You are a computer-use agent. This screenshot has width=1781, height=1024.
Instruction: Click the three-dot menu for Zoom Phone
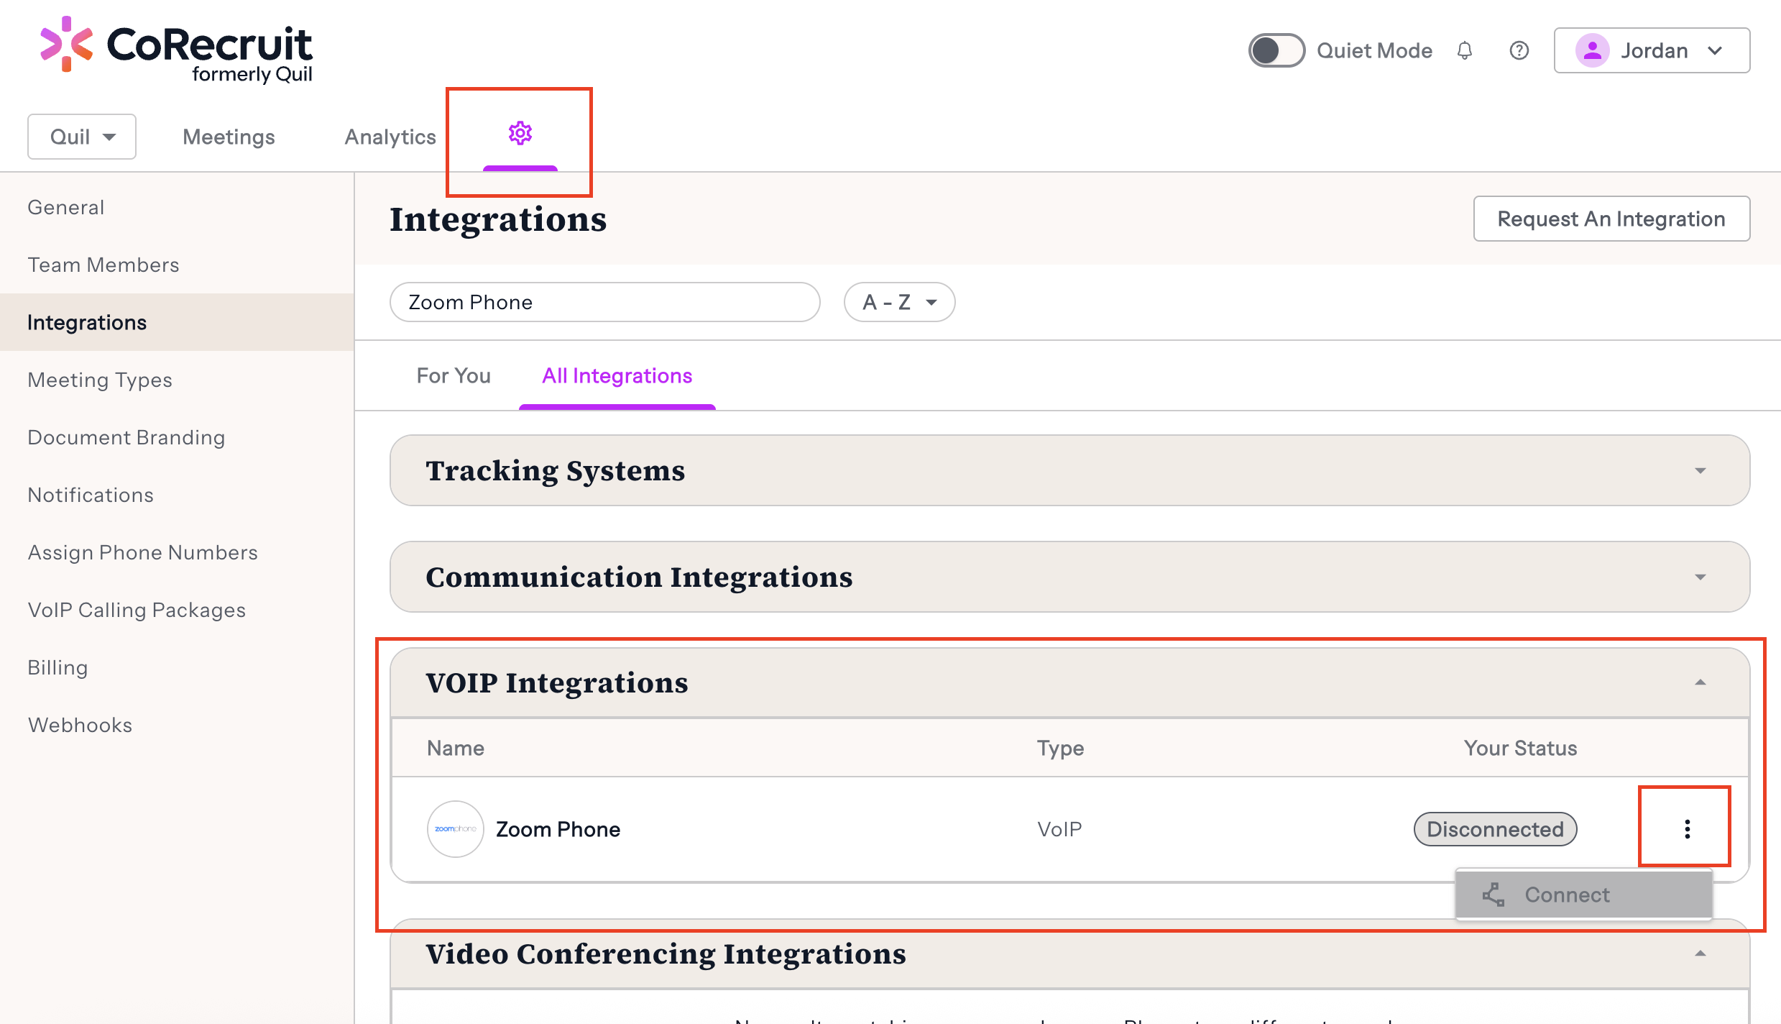[1687, 829]
